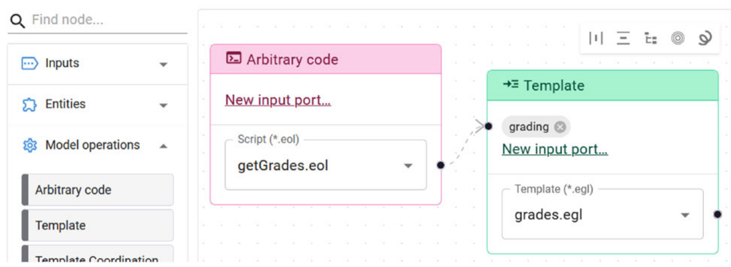
Task: Click New input port link in Template node
Action: pos(554,150)
